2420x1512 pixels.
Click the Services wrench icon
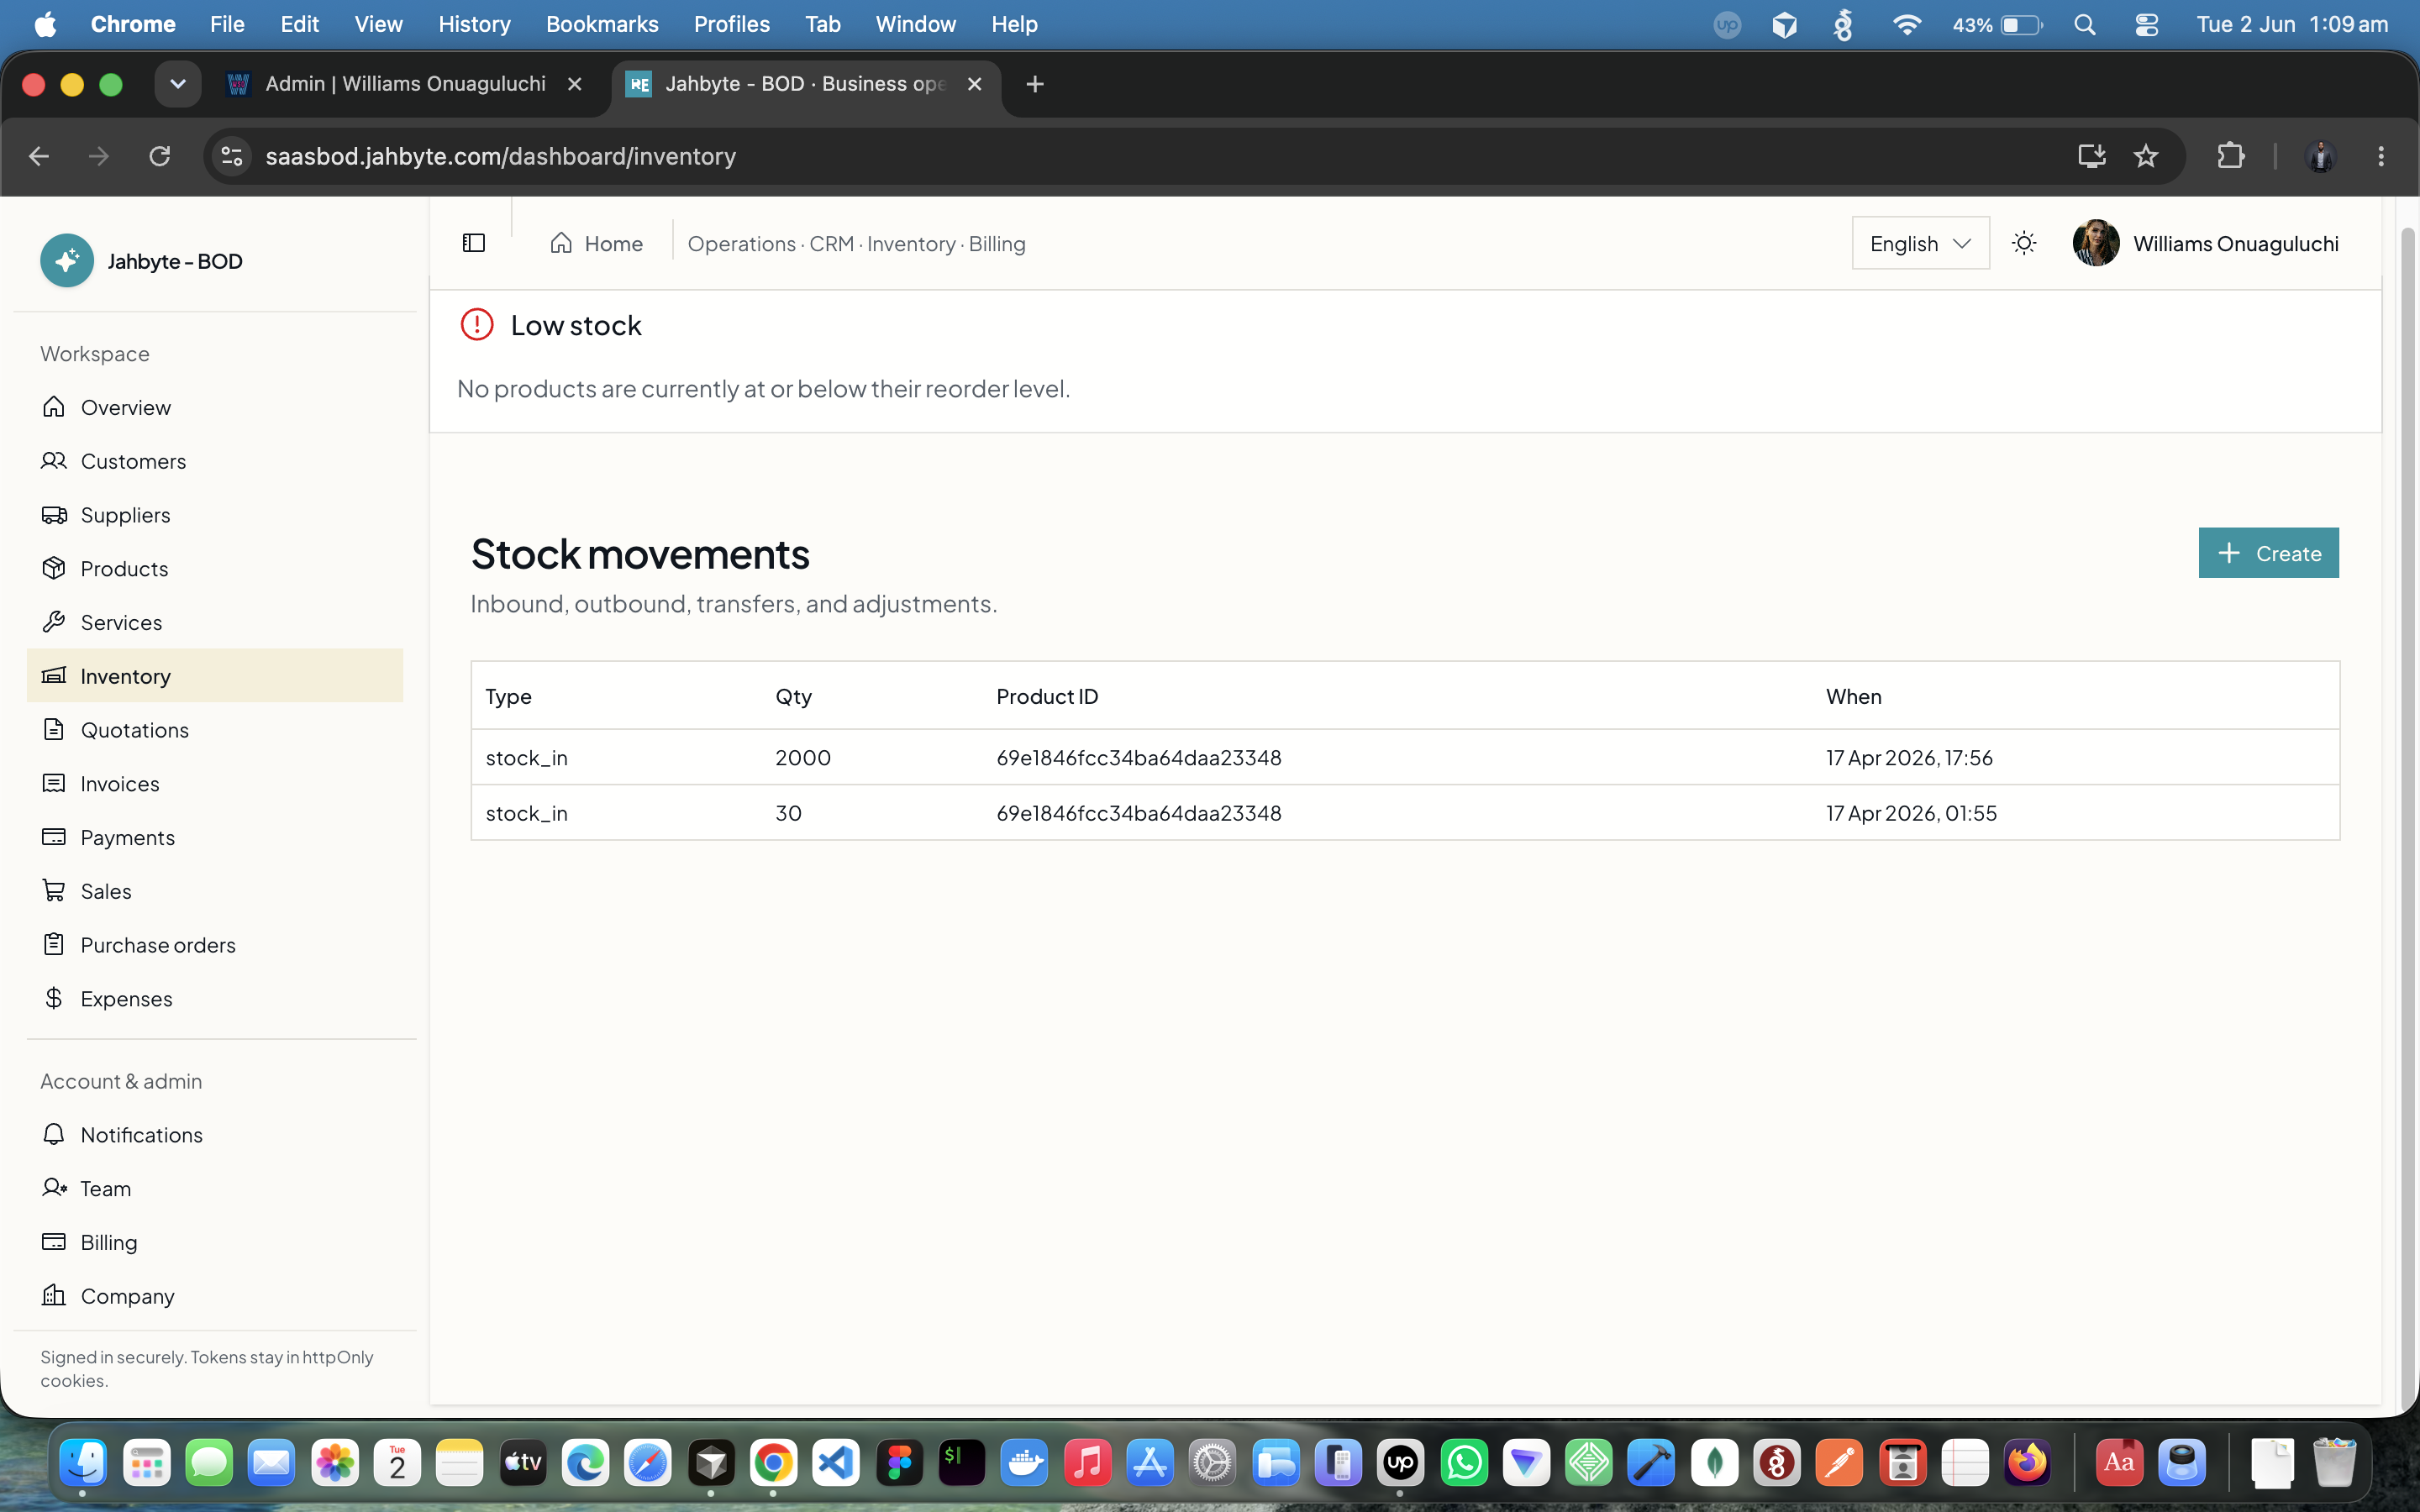pos(54,622)
